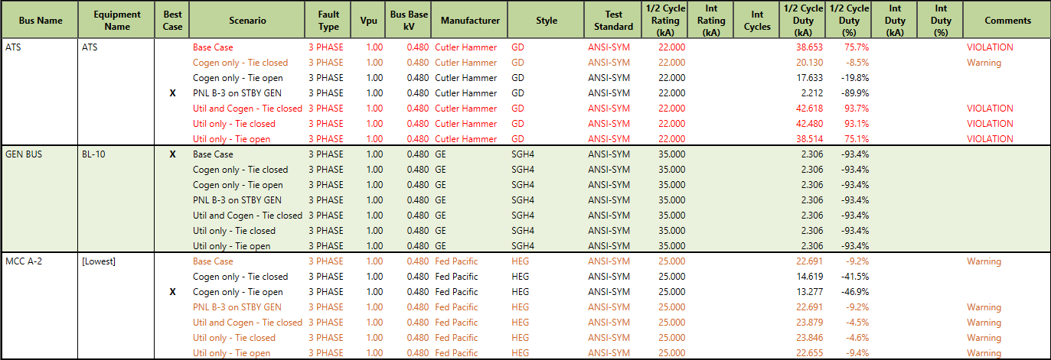This screenshot has height=360, width=1051.
Task: Click the Manufacturer column header
Action: click(470, 21)
